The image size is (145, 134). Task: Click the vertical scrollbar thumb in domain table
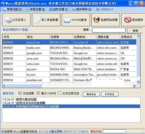138,57
